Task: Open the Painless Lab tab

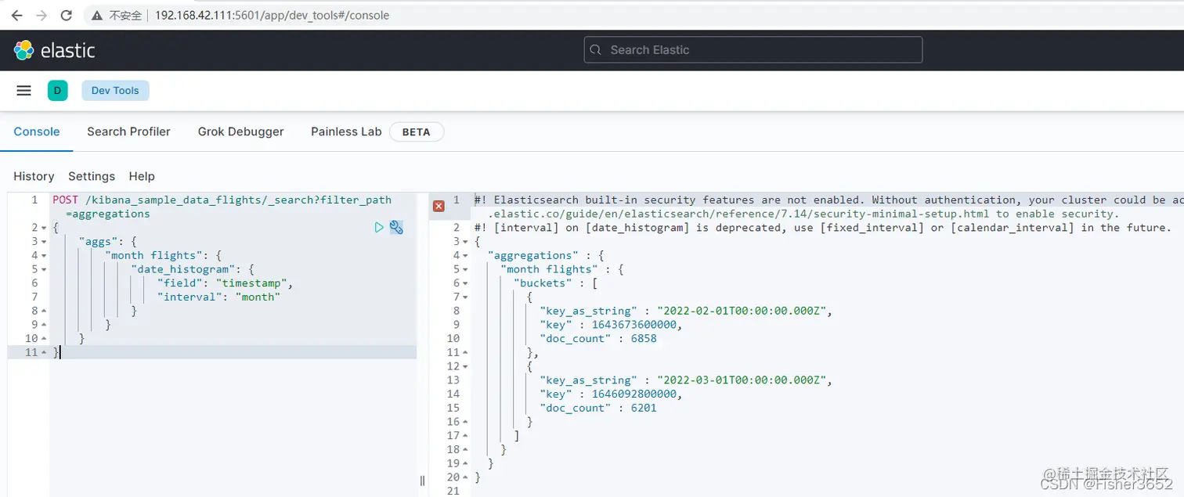Action: (346, 131)
